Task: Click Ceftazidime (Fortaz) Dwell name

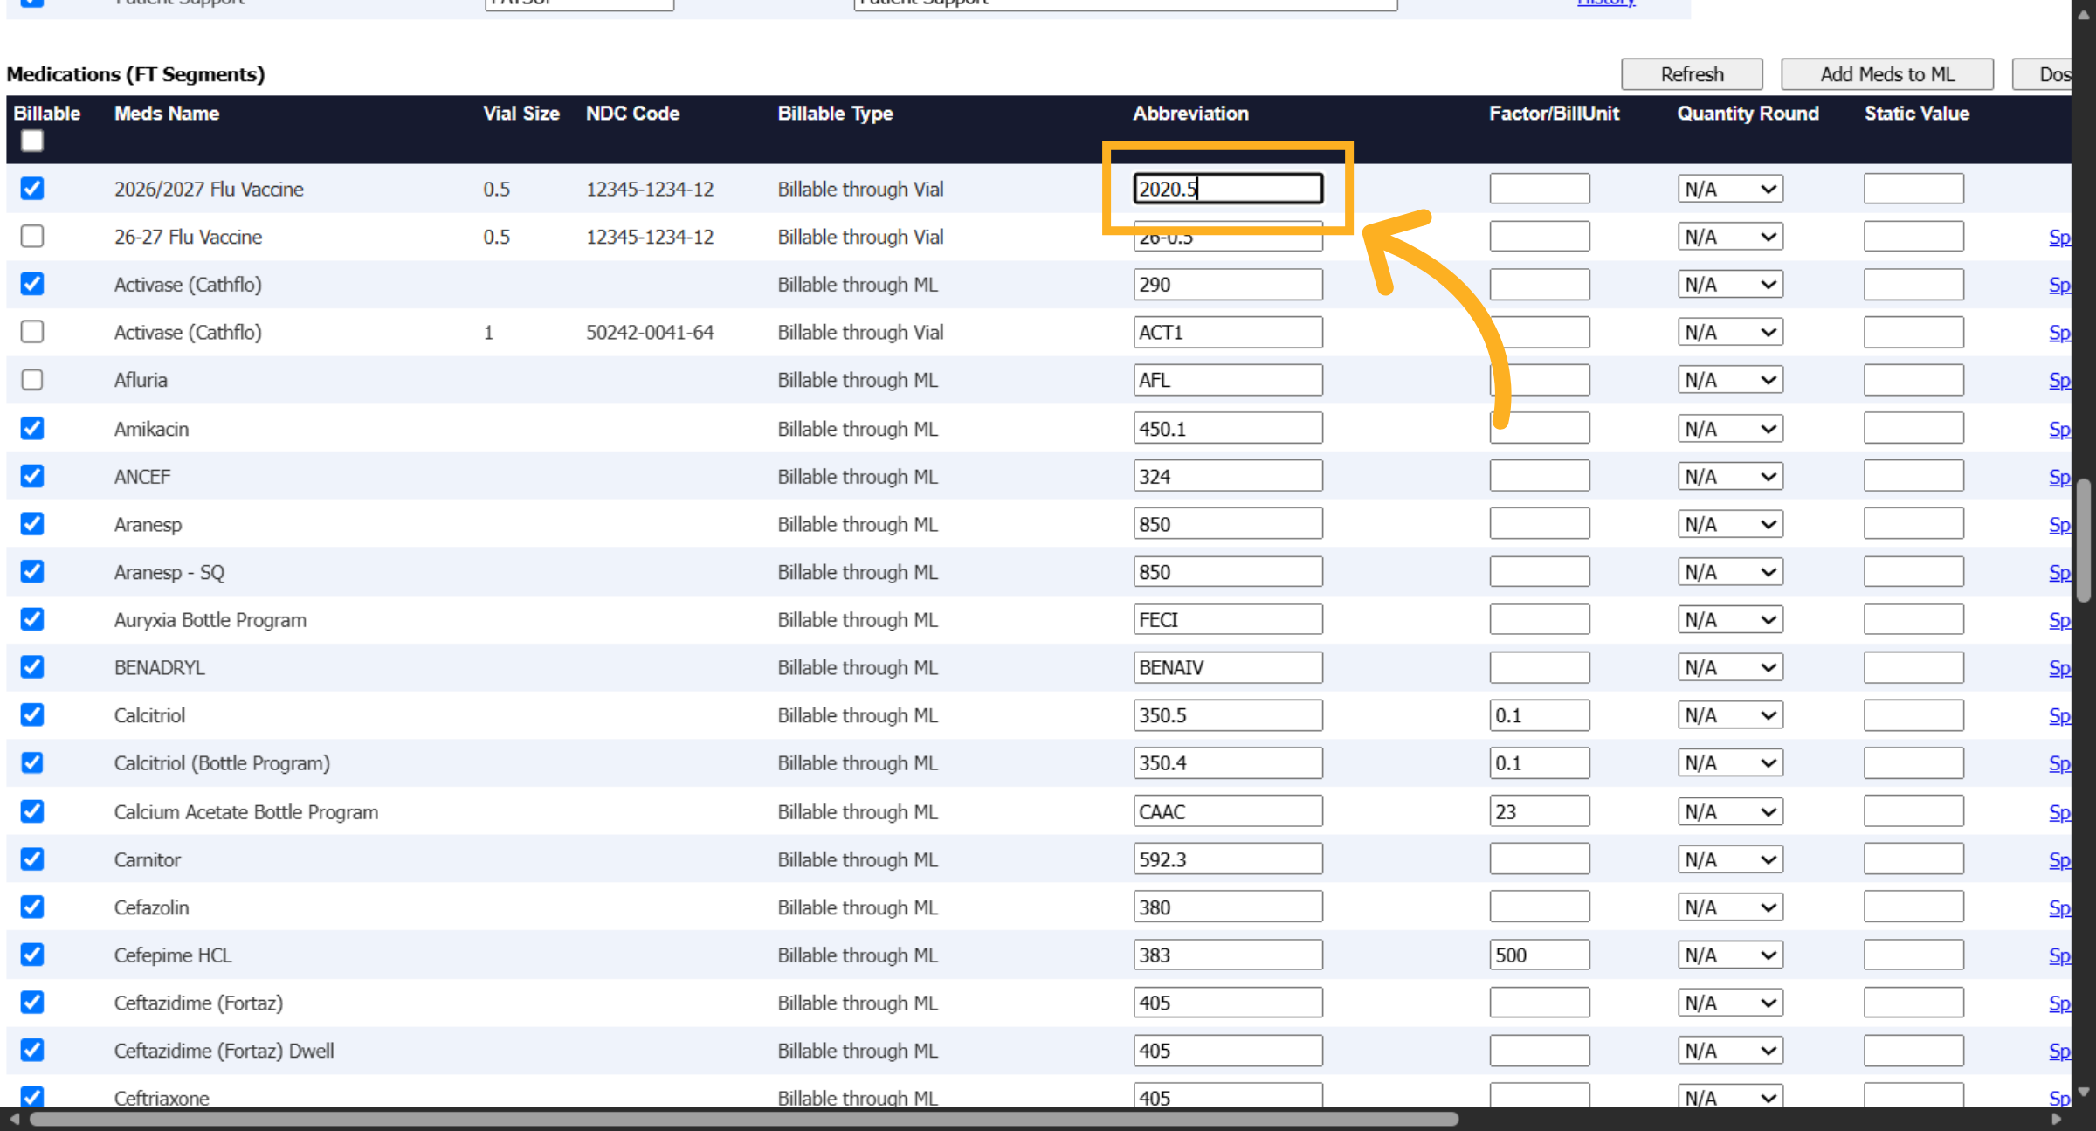Action: (x=224, y=1051)
